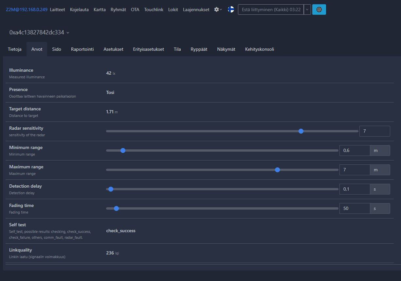Image resolution: width=401 pixels, height=281 pixels.
Task: Go to the Kartta page
Action: (100, 9)
